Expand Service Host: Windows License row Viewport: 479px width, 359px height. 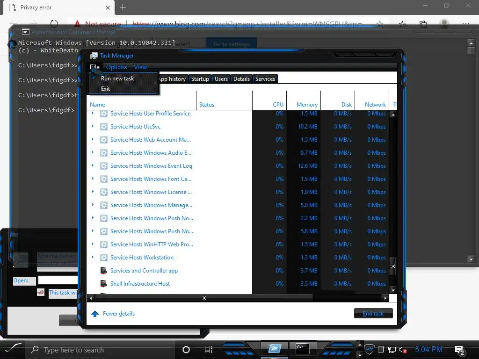tap(93, 192)
